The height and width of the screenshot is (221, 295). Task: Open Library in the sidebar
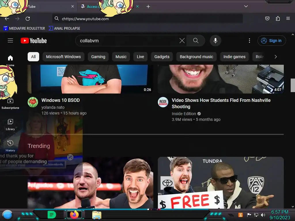pyautogui.click(x=10, y=125)
